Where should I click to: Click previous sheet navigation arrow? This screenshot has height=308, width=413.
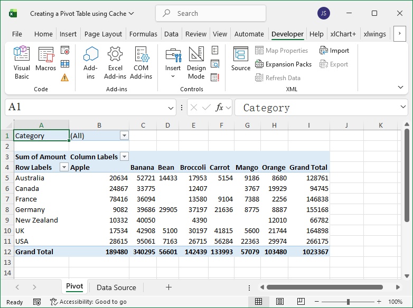(x=17, y=287)
